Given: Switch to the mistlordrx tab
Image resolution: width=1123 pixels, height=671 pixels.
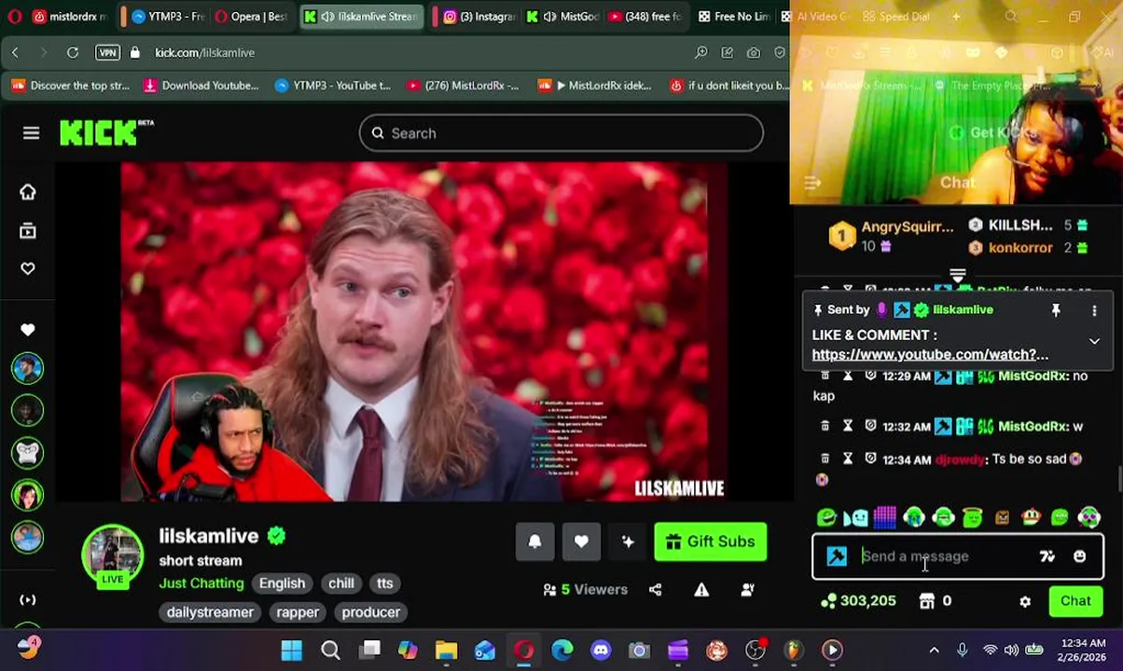Looking at the screenshot, I should coord(70,17).
